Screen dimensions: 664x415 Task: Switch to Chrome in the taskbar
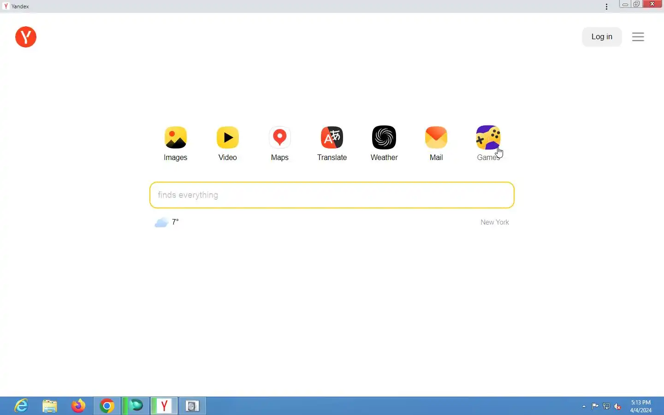click(x=107, y=406)
